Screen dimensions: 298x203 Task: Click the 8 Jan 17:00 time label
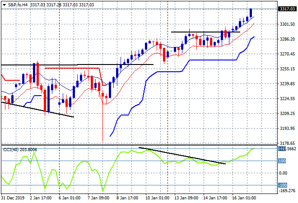(x=127, y=198)
